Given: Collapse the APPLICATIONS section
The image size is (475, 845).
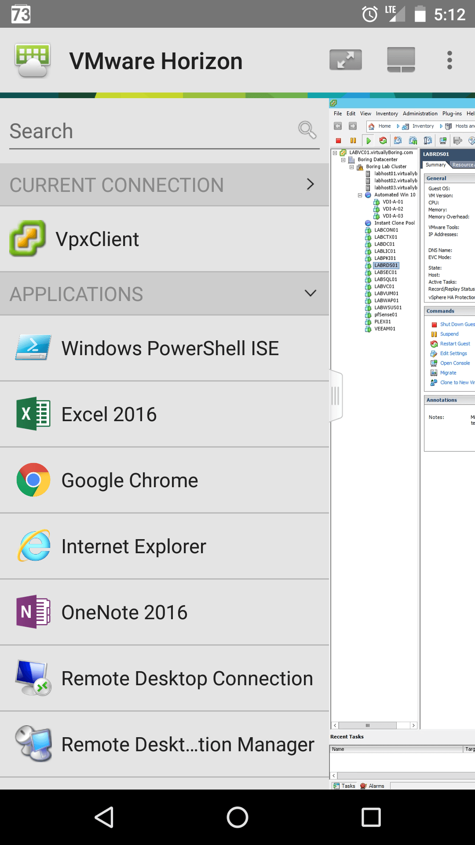Looking at the screenshot, I should (x=164, y=294).
